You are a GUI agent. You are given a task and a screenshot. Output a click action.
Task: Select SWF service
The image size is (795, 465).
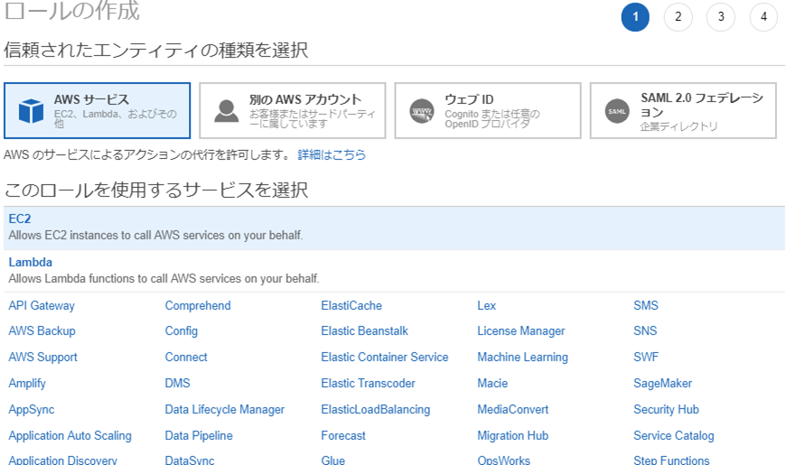(x=646, y=358)
